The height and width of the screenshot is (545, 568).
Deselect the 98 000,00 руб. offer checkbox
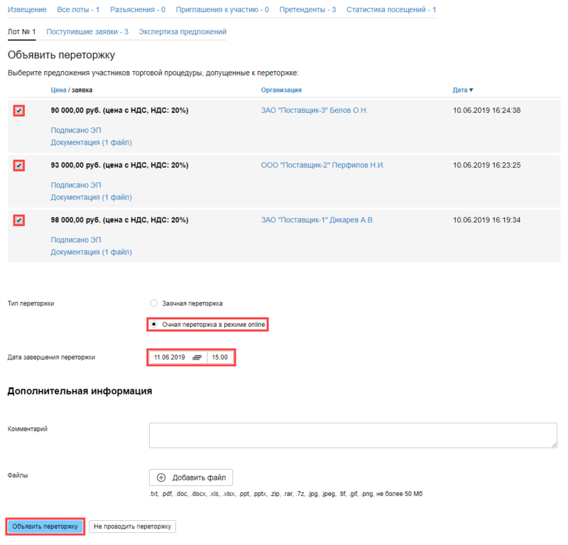pyautogui.click(x=19, y=220)
